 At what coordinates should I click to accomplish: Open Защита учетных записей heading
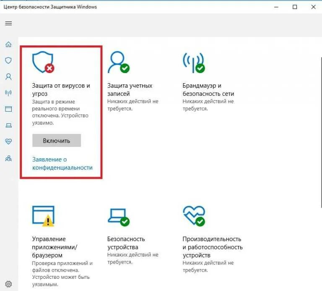tap(130, 89)
